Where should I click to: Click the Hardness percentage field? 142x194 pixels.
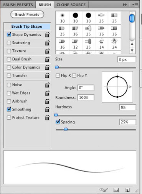click(x=127, y=107)
